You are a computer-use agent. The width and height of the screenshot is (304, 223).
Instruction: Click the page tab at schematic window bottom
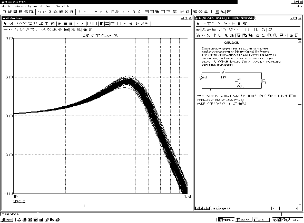coord(220,208)
